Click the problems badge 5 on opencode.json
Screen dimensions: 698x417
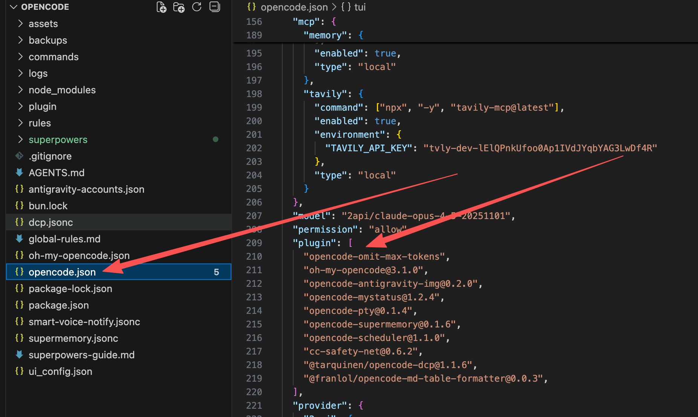pyautogui.click(x=216, y=272)
